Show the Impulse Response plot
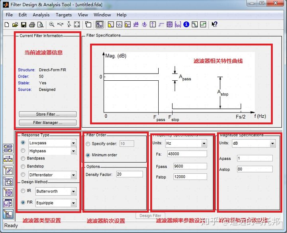The width and height of the screenshot is (287, 233). [x=153, y=25]
